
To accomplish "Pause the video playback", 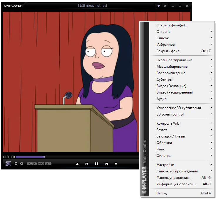I will coord(96,164).
